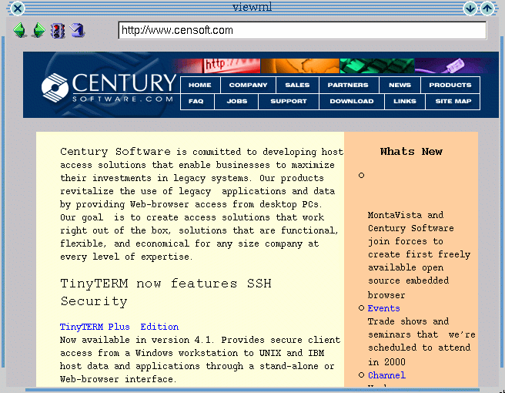The width and height of the screenshot is (505, 393).
Task: Go to the DOWNLOAD page
Action: tap(352, 101)
